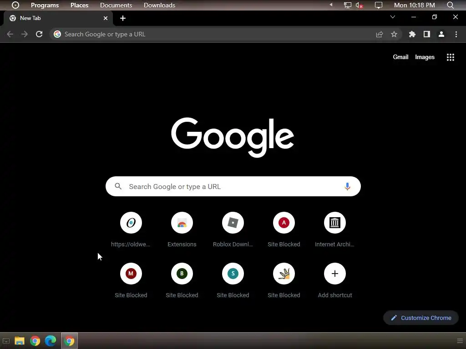
Task: Open the Documents menu
Action: (x=116, y=5)
